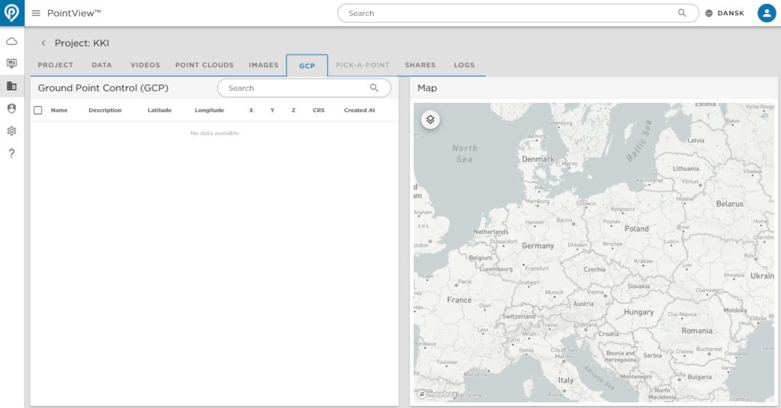
Task: Open the hamburger navigation menu
Action: 36,13
